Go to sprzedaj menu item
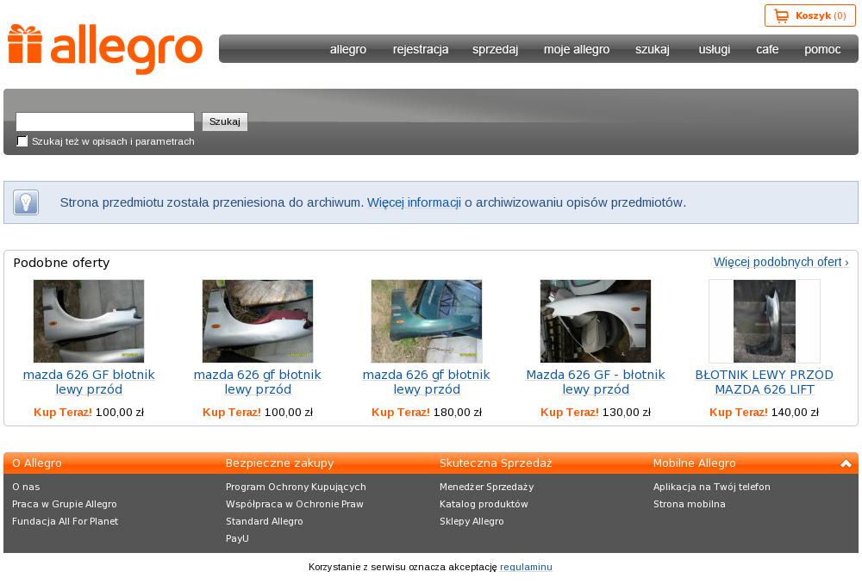The width and height of the screenshot is (862, 584). [495, 49]
